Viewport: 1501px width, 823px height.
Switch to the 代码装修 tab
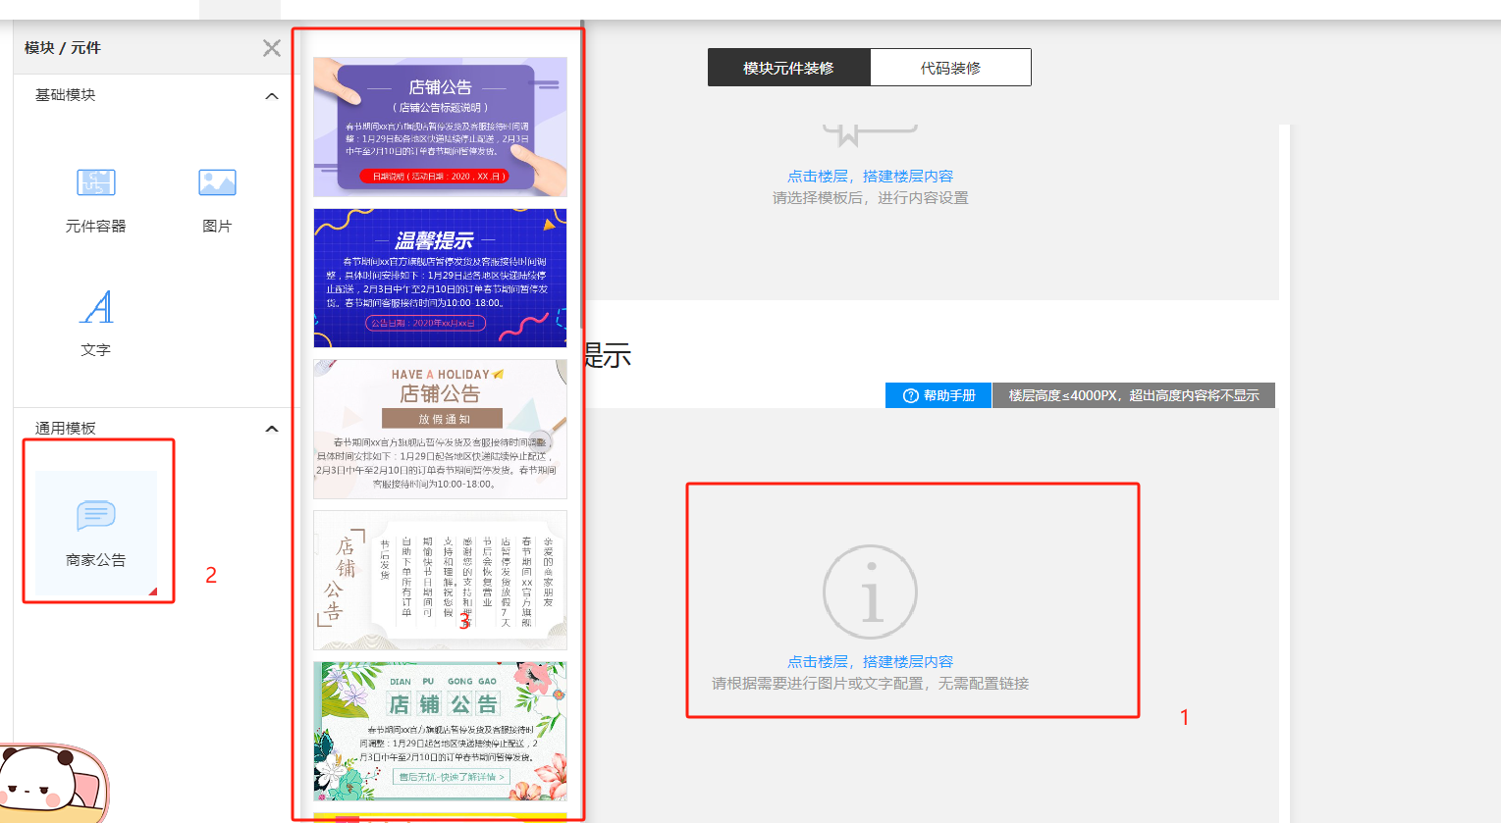pyautogui.click(x=950, y=68)
